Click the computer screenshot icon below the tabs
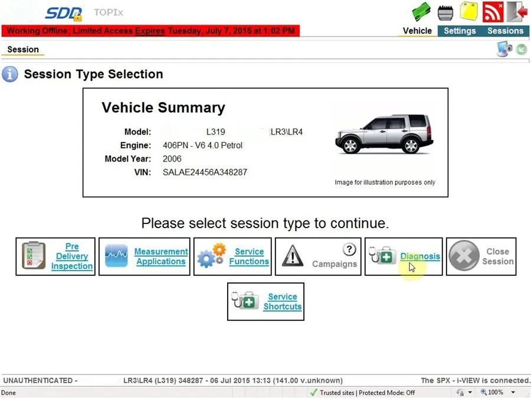Viewport: 531px width, 398px height. coord(504,49)
